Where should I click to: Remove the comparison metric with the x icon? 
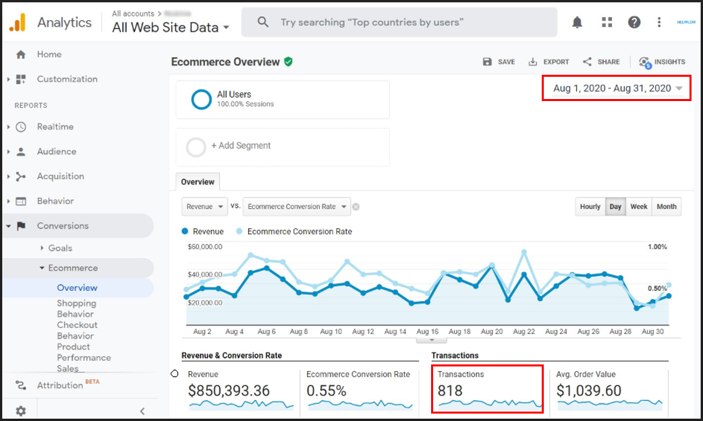356,207
